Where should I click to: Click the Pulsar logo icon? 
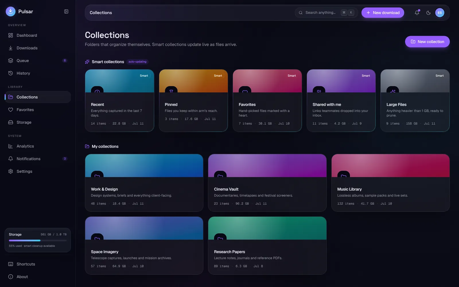click(x=11, y=11)
